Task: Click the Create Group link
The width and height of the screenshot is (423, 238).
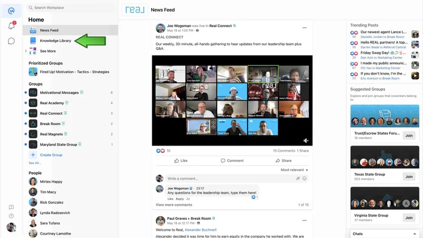Action: (51, 155)
